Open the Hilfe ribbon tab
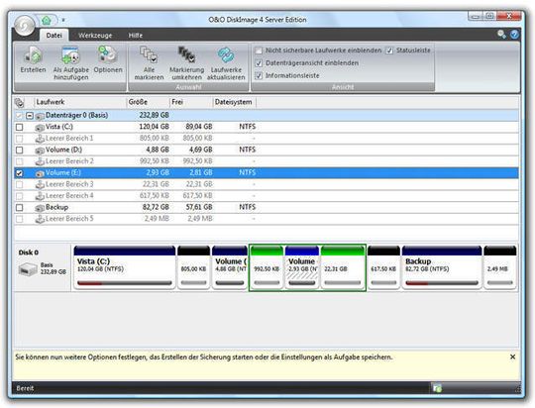Image resolution: width=535 pixels, height=408 pixels. click(135, 35)
